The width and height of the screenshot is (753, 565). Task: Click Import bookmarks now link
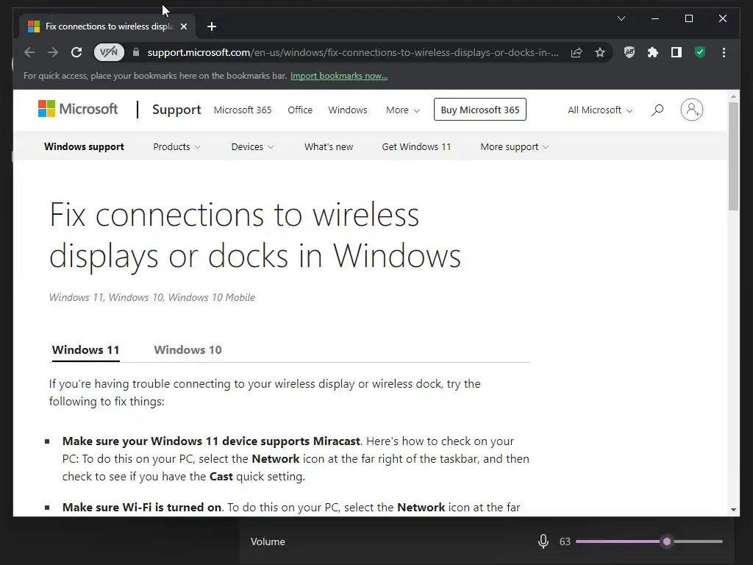click(339, 76)
